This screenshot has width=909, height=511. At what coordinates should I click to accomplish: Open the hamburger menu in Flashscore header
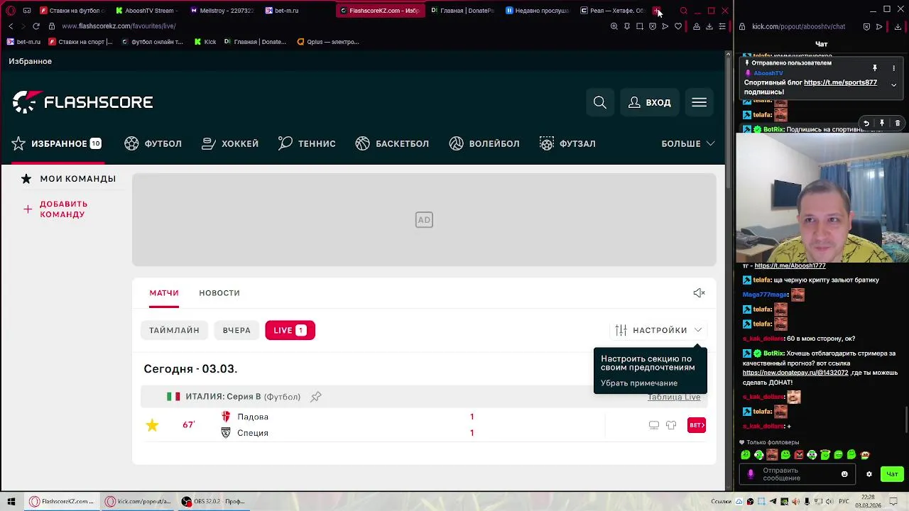[x=700, y=103]
